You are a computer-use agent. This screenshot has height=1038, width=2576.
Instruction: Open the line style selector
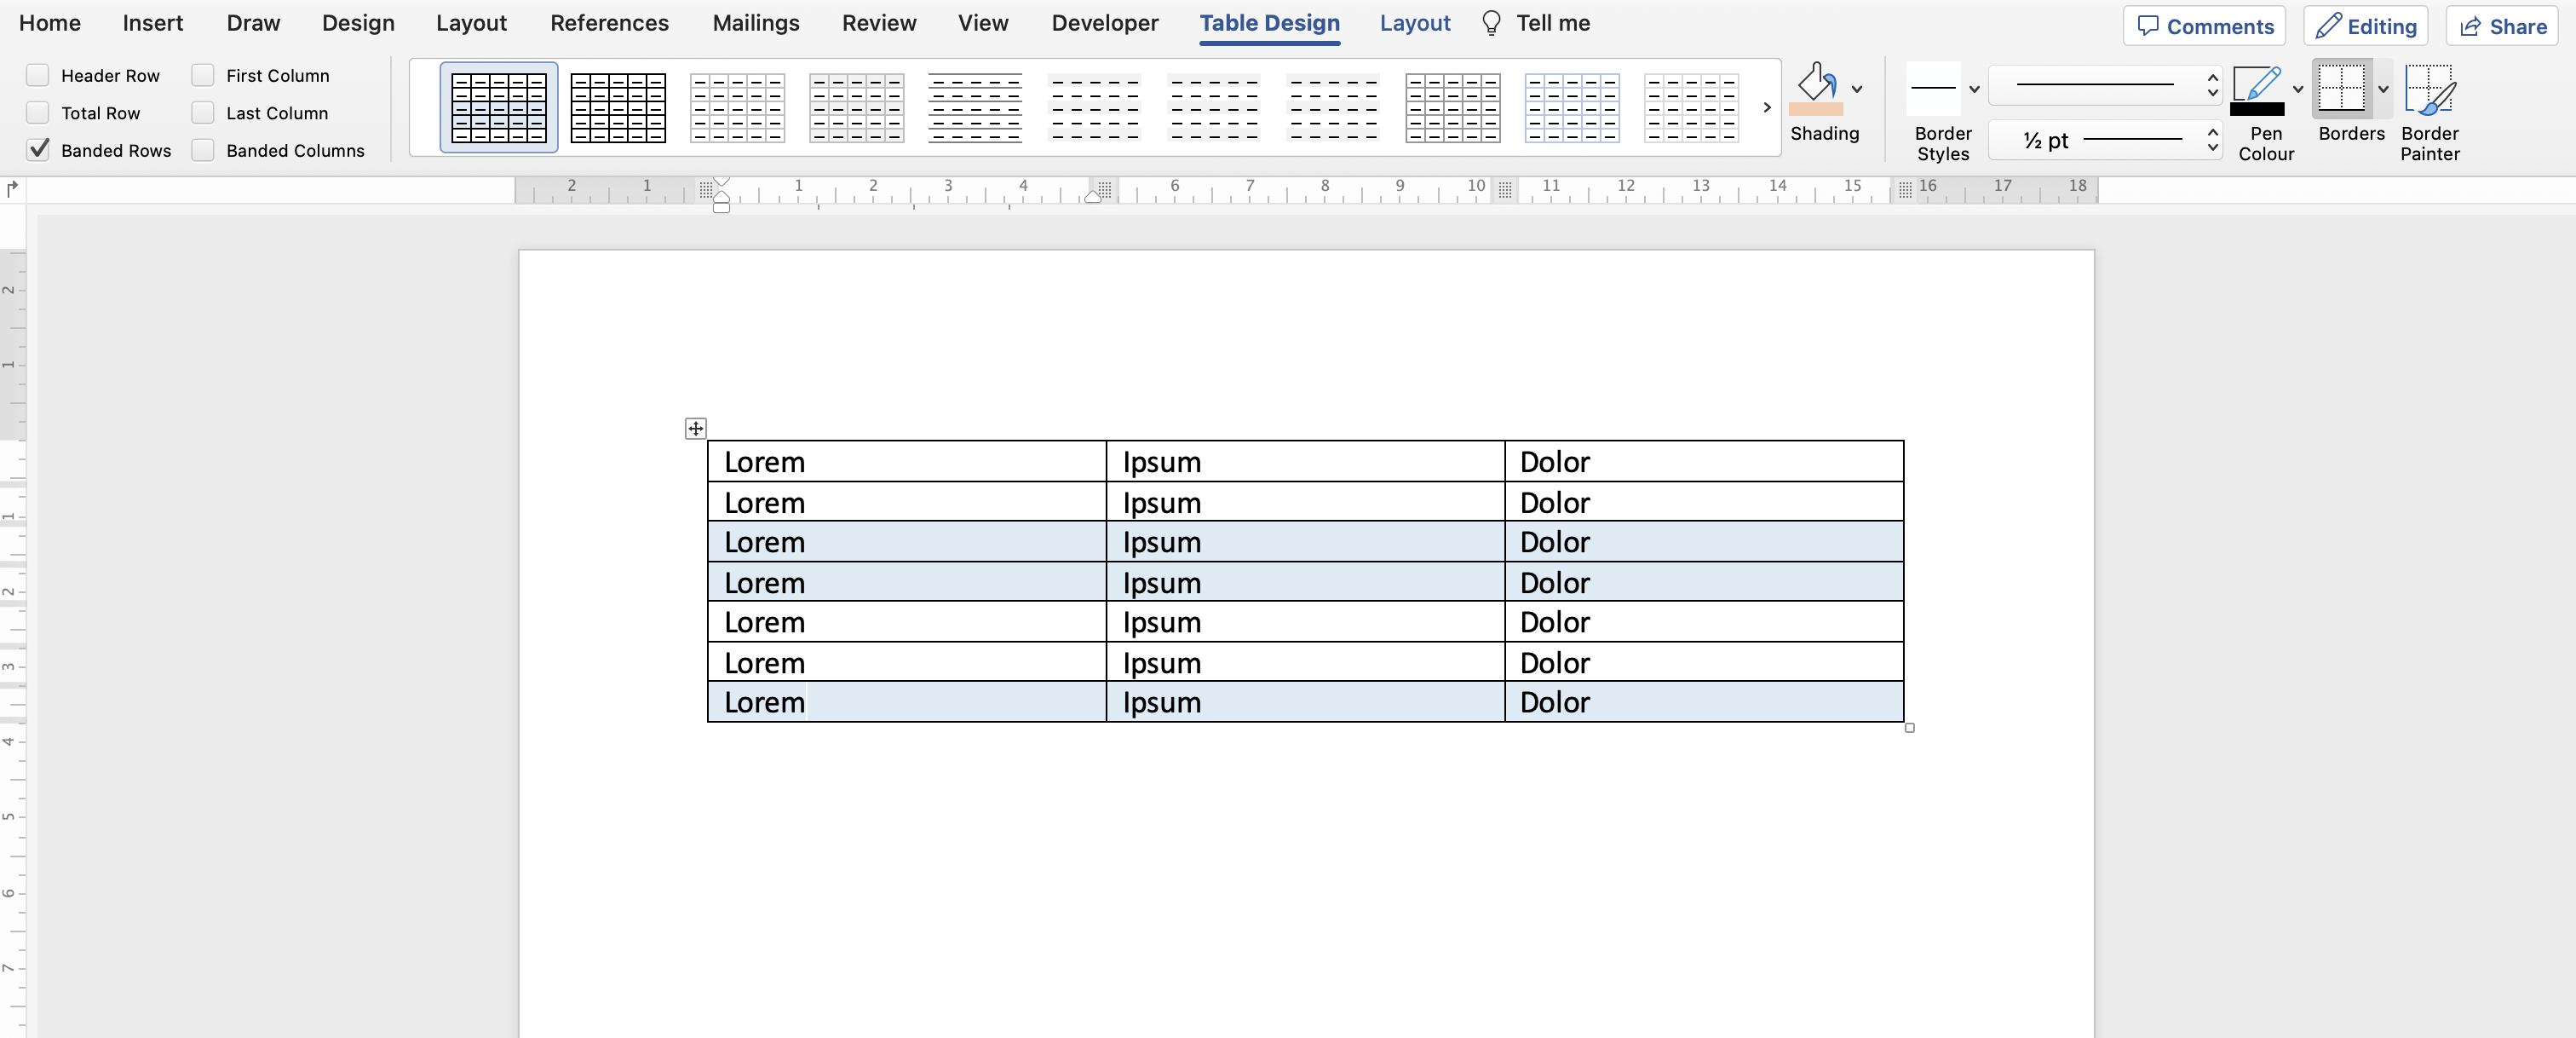tap(2105, 86)
